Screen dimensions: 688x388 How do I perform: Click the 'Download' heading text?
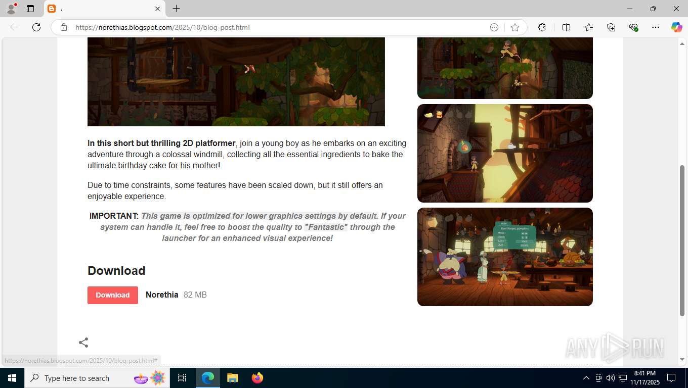[116, 270]
